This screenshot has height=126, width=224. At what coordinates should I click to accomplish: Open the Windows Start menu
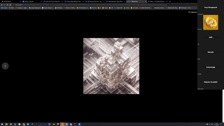click(x=2, y=124)
